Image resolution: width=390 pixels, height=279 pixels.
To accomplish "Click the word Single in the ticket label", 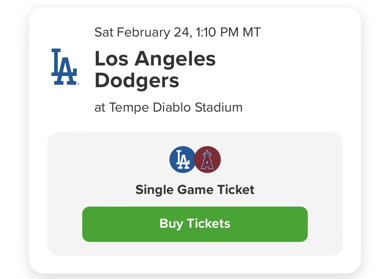I will pos(154,190).
